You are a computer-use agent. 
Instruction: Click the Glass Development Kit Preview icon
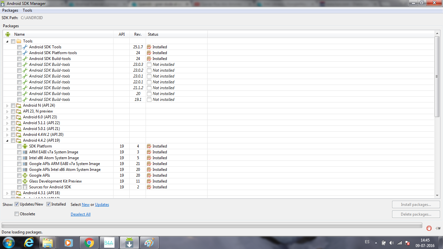[25, 181]
